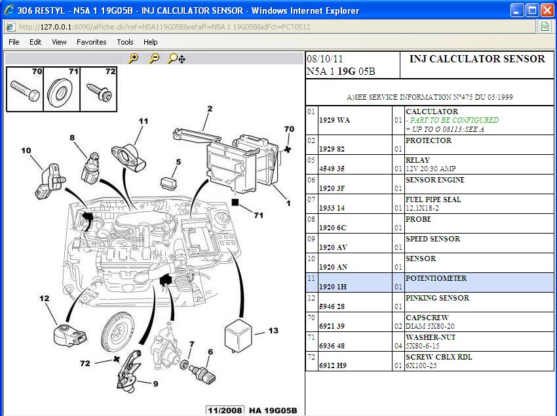Select the SPEED SENSOR description
557x416 pixels.
[x=432, y=239]
